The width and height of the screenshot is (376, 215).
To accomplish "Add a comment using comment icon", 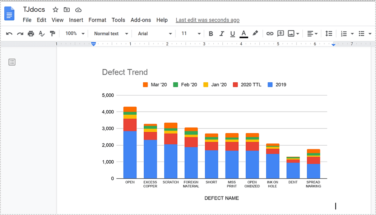I will pos(280,34).
